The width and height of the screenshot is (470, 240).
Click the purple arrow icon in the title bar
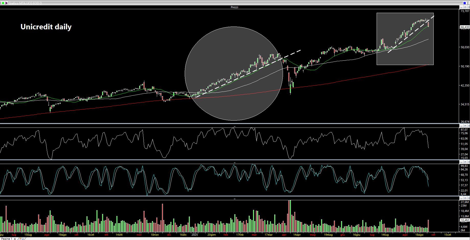(6, 3)
